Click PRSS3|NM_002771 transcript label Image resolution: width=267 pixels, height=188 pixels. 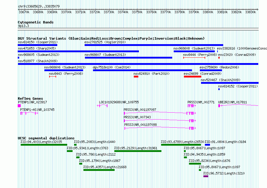point(201,102)
